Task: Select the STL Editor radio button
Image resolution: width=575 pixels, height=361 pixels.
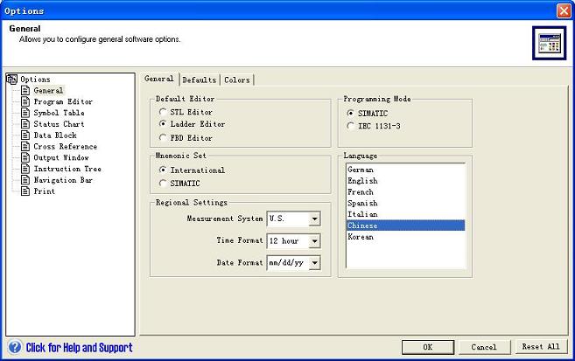Action: pos(163,112)
